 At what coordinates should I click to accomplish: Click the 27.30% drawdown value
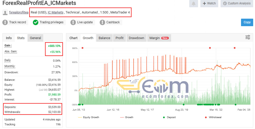pos(56,72)
